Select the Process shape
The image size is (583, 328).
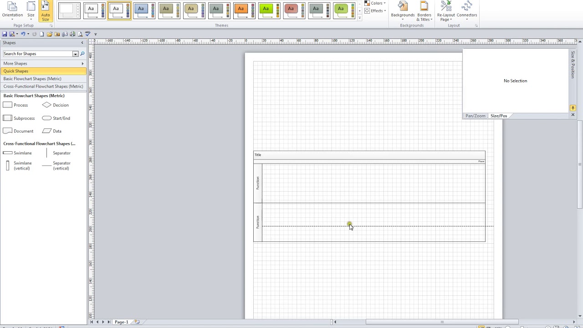click(15, 105)
